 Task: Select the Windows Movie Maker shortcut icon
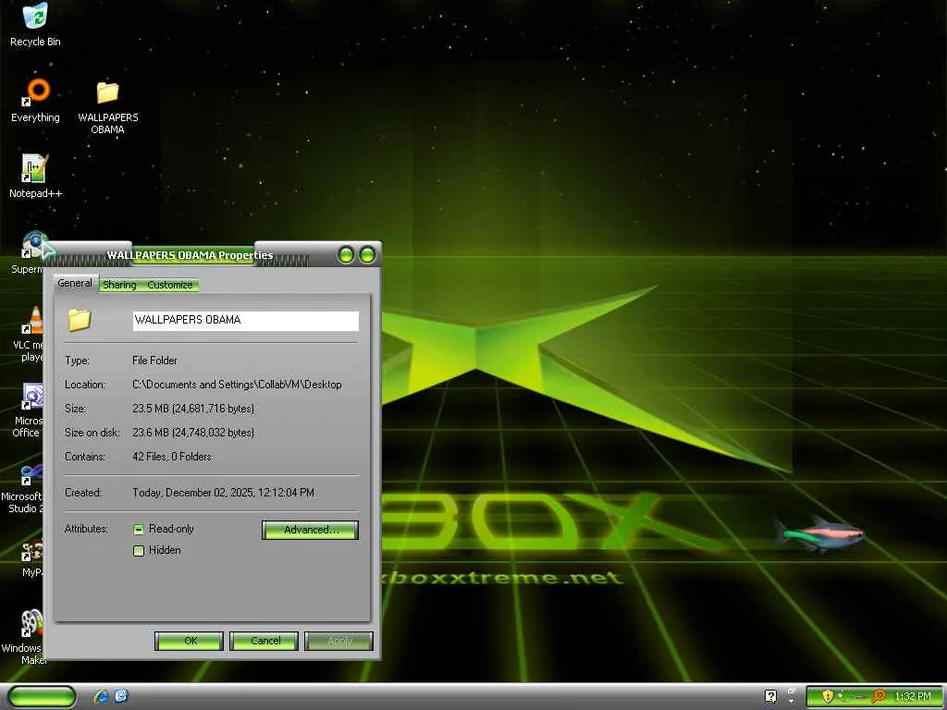32,624
